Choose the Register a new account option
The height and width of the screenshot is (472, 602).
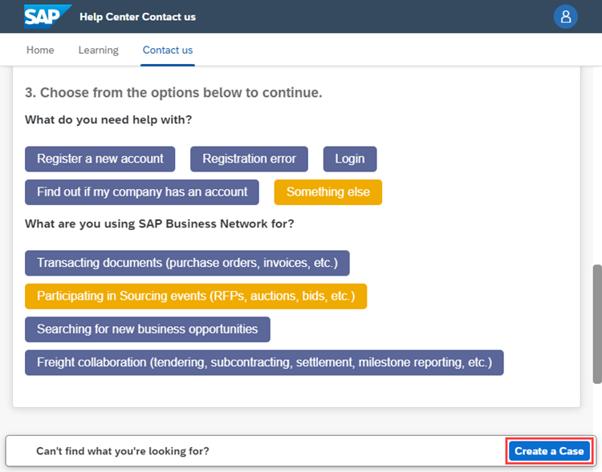click(100, 159)
